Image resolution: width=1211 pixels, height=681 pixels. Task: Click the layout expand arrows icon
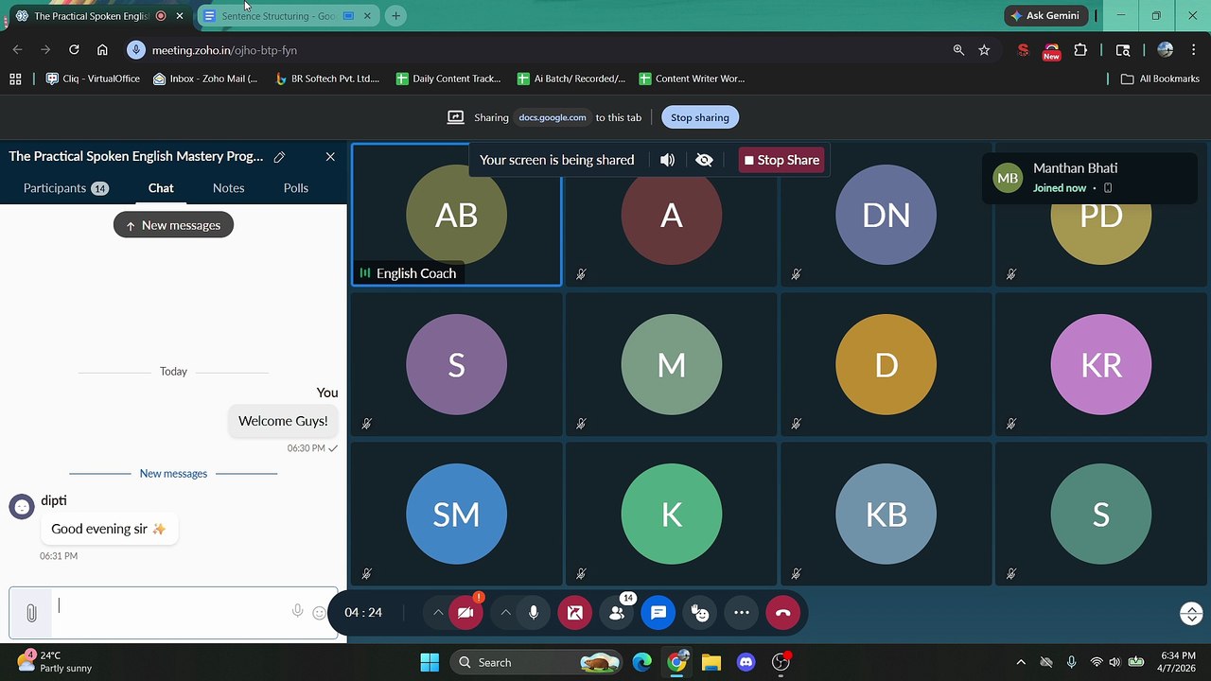(x=1191, y=613)
